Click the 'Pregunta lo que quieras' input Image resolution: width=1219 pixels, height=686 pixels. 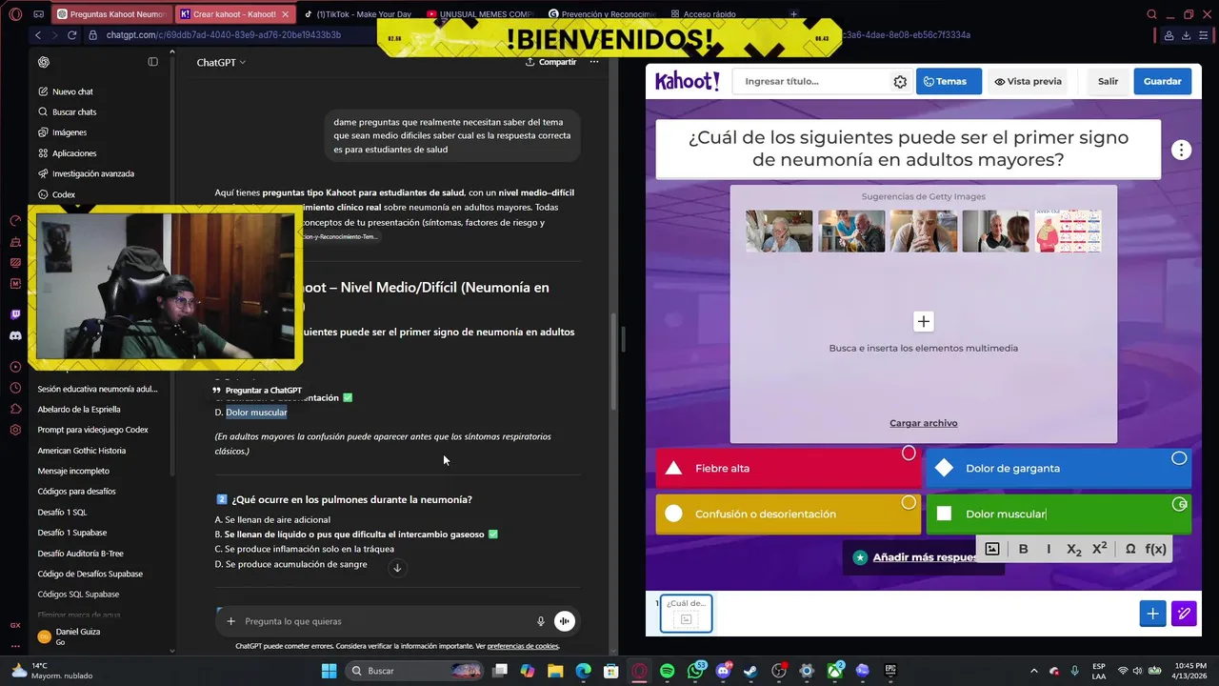[381, 621]
